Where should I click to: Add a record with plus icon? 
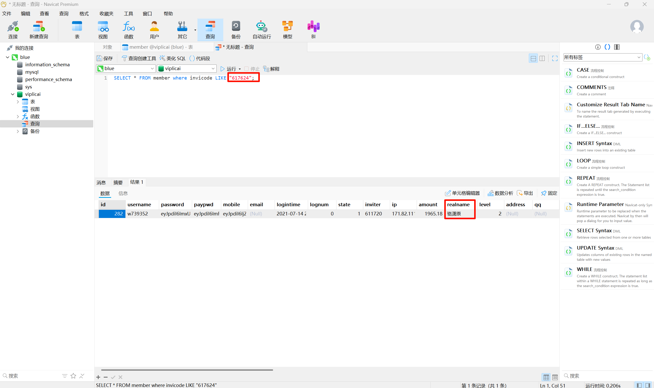[98, 377]
